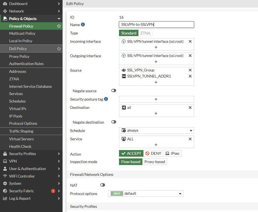The image size is (258, 212).
Task: Remove SSLVPN_TUNNEL_ADDR1 from Source
Action: (x=190, y=76)
